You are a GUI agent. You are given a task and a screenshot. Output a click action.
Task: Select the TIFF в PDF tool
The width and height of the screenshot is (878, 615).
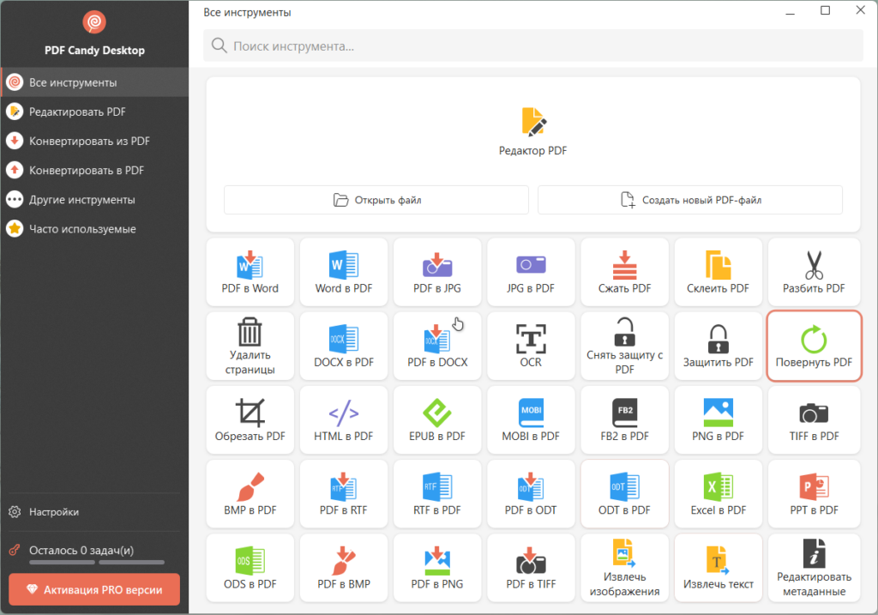coord(814,420)
